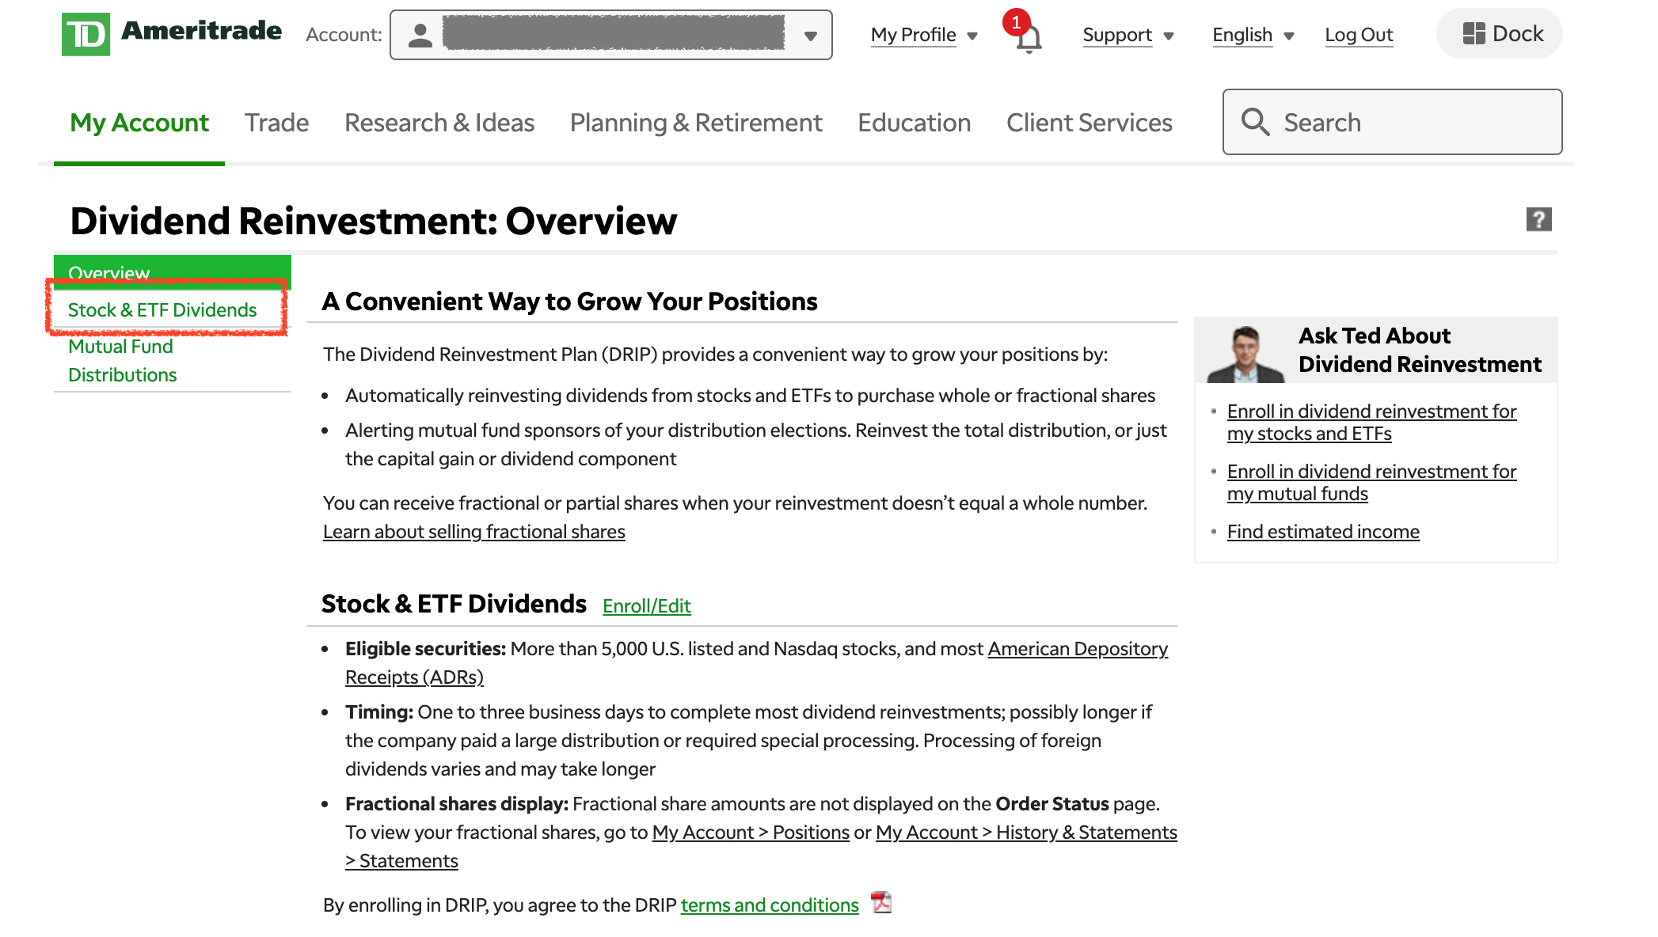Open the notifications bell icon
1658x937 pixels.
click(x=1029, y=37)
